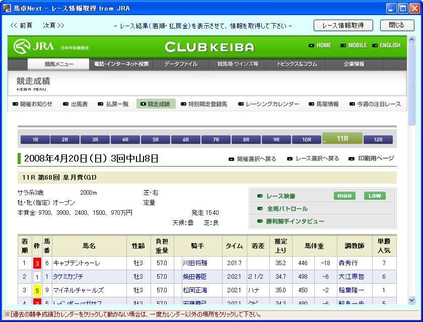The image size is (423, 322).
Task: Open horse キャプテントゥーレ details
Action: click(x=77, y=263)
